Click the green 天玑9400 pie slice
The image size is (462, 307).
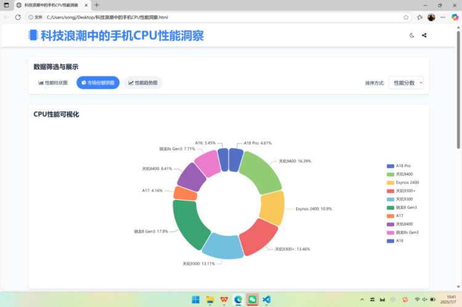[262, 172]
